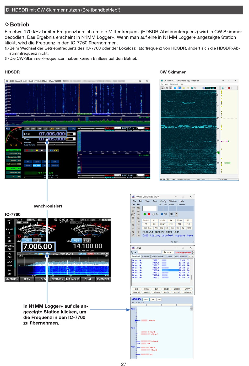Switch to the Clusters tab in Telnet
249x366 pixels.
coord(146,256)
